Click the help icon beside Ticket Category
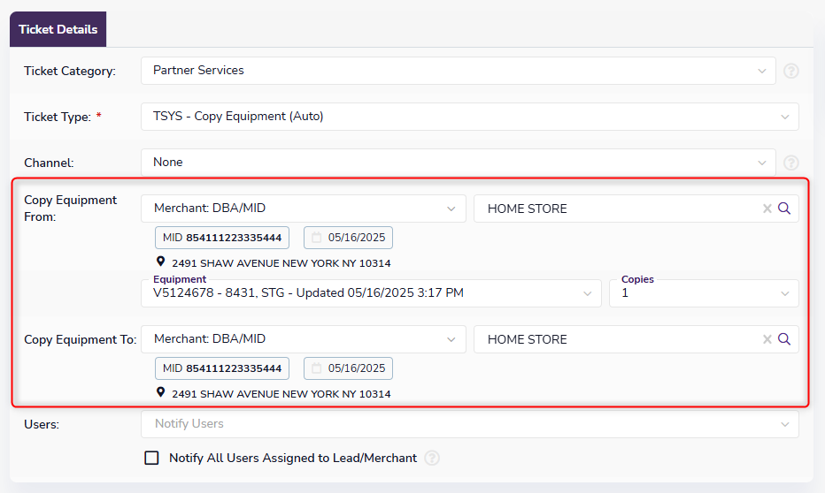825x493 pixels. click(x=790, y=71)
